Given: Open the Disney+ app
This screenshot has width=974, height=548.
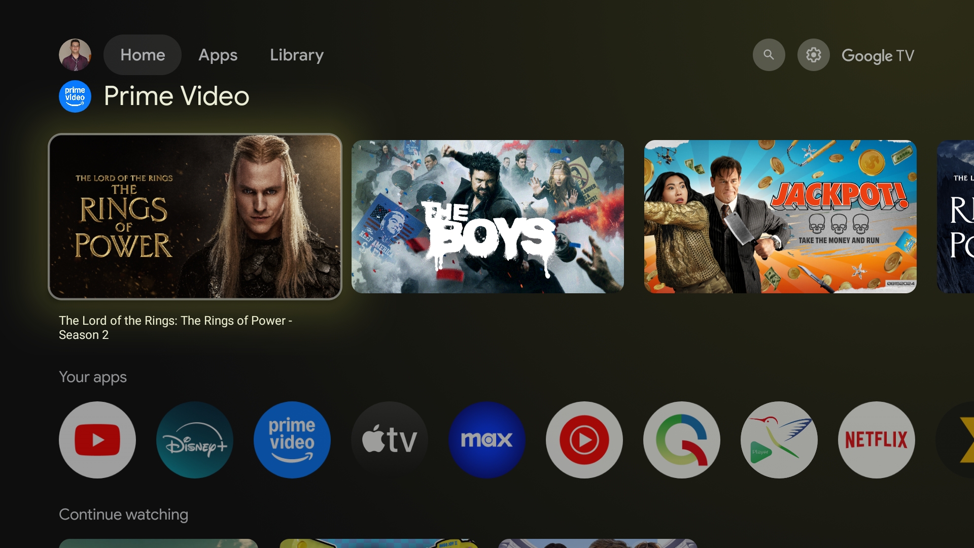Looking at the screenshot, I should pos(195,439).
